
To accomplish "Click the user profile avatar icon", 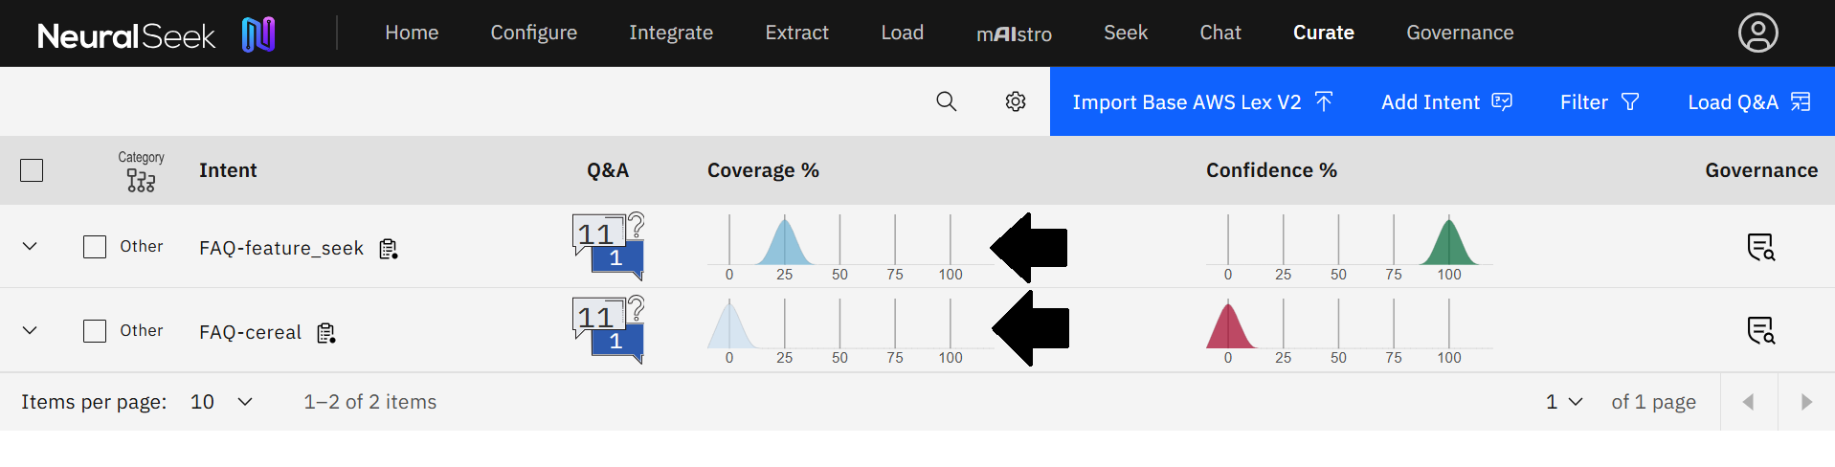I will pos(1757,33).
